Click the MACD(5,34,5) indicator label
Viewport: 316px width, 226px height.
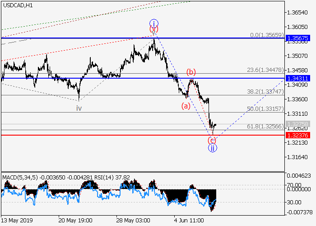[x=19, y=178]
